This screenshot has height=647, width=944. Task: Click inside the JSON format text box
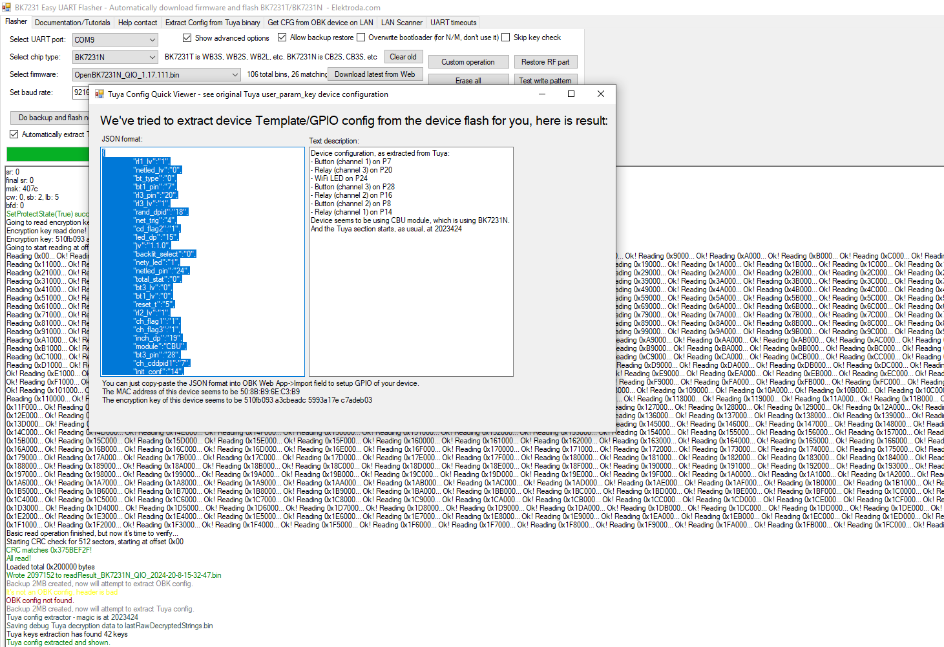click(203, 262)
